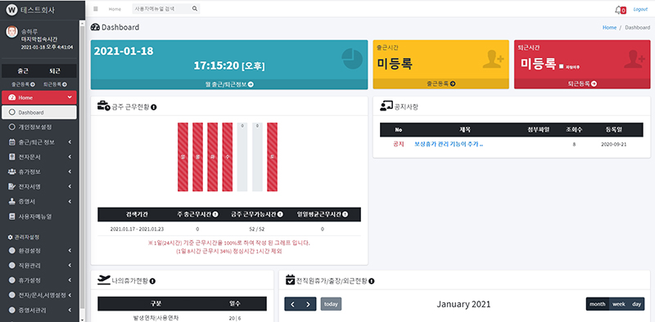Open the notification bell icon
655x322 pixels.
618,10
